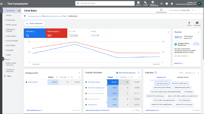The width and height of the screenshot is (204, 114).
Task: Open TO column dropdown in Anahtar kelimeler
Action: coord(139,77)
